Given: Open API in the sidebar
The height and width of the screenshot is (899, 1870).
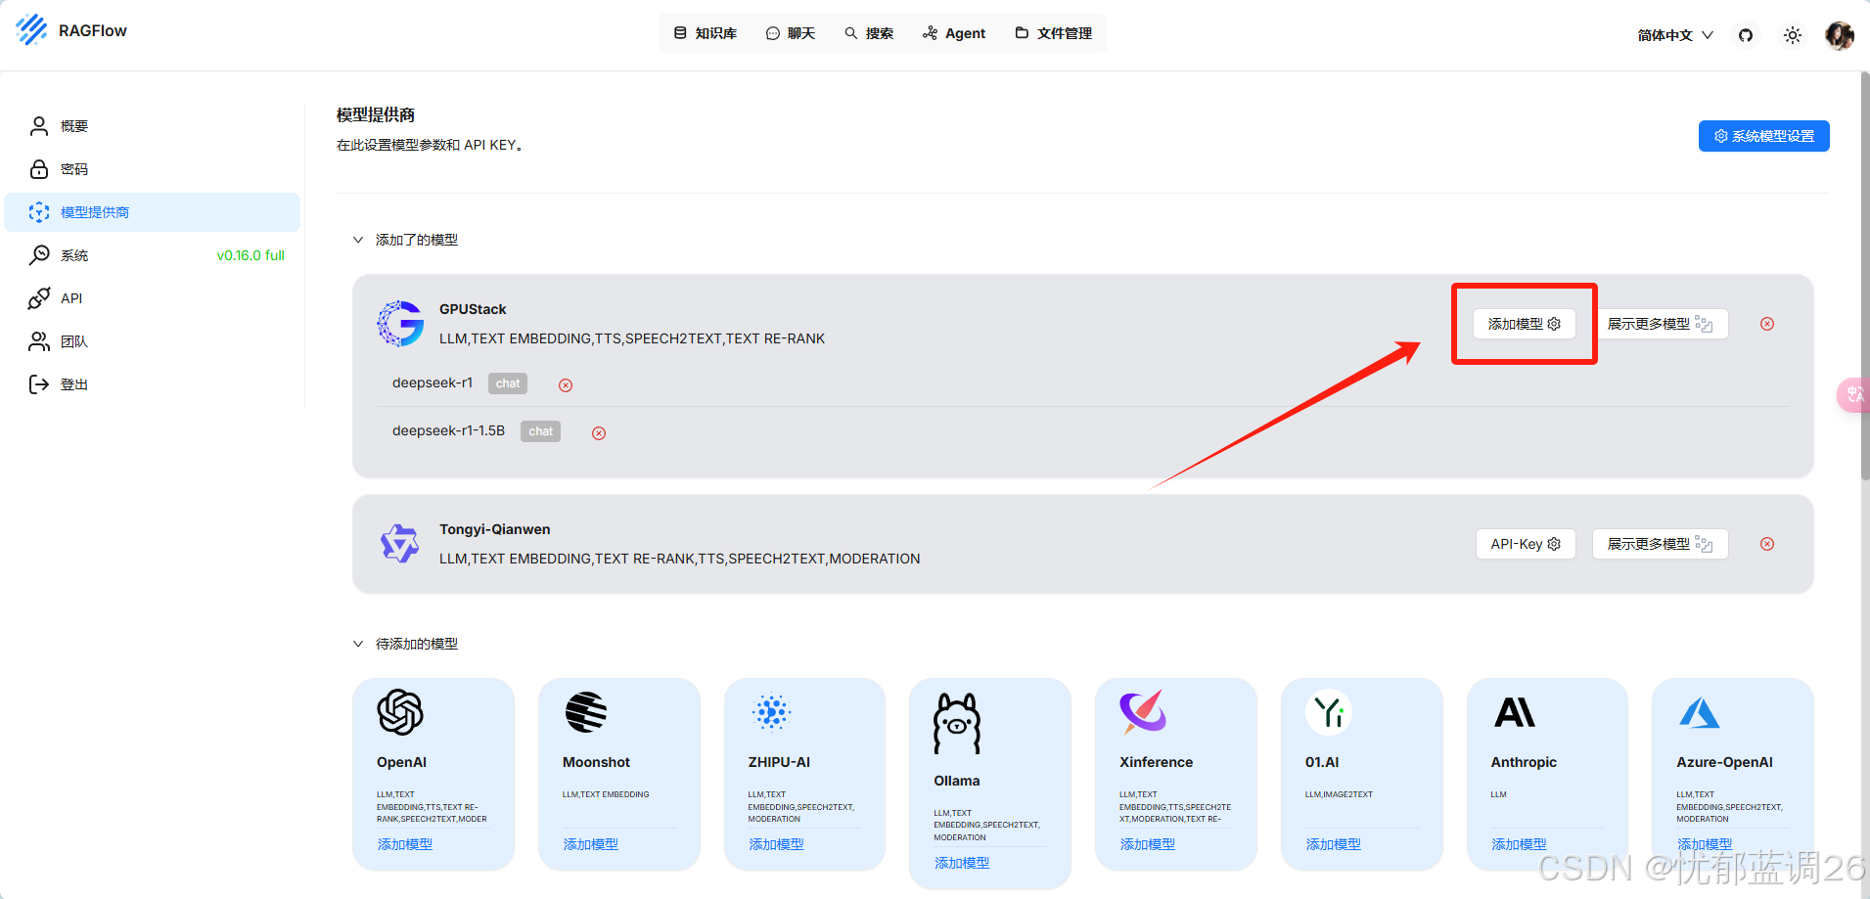Looking at the screenshot, I should point(153,298).
